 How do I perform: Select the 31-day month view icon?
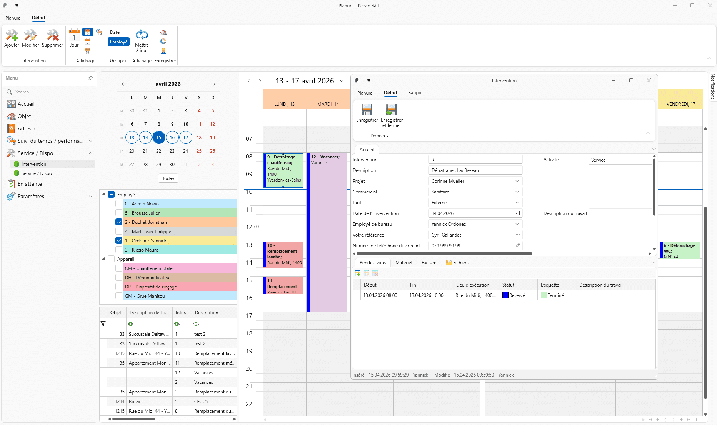[88, 51]
